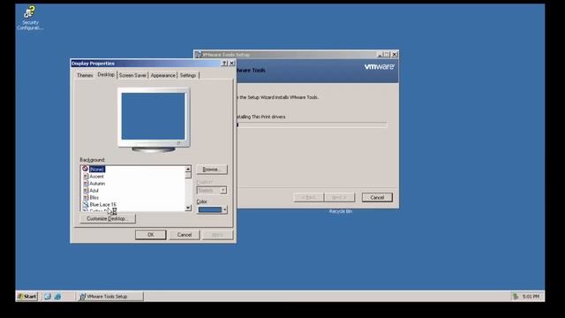
Task: Click the Start button
Action: point(27,297)
